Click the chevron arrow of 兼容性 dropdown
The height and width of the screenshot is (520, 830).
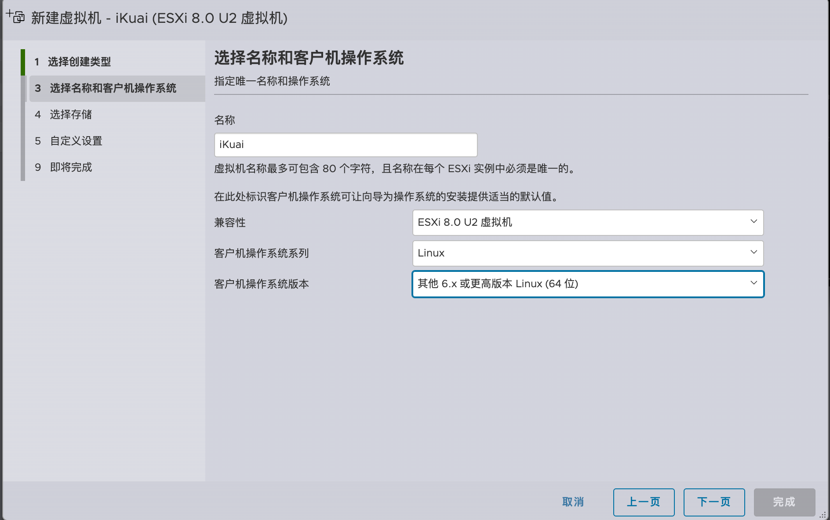pyautogui.click(x=754, y=221)
